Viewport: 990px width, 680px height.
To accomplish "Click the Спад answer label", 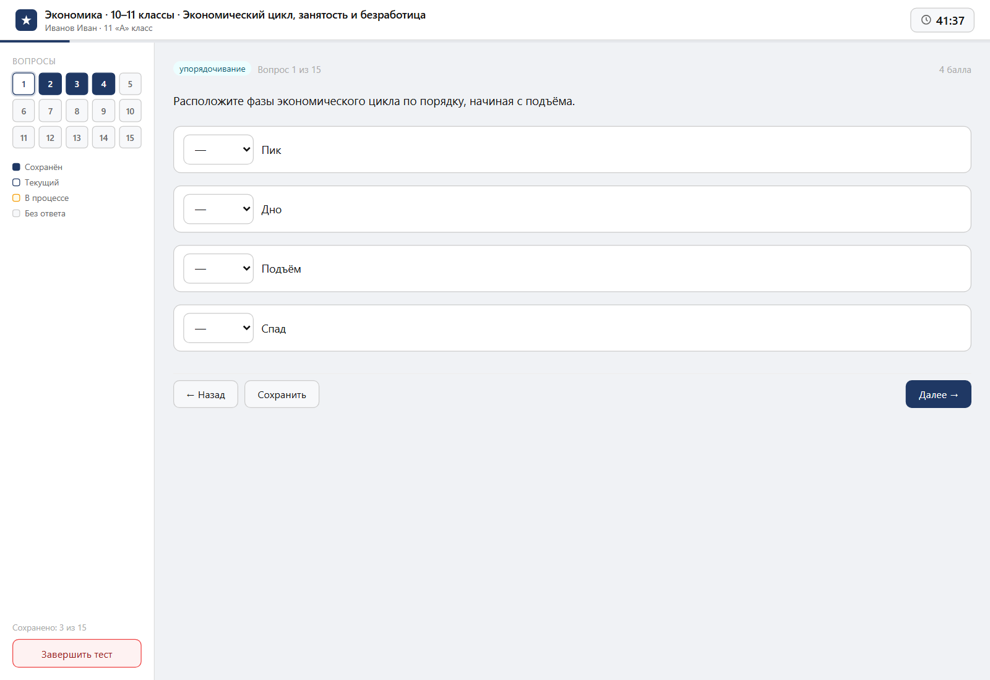I will [x=273, y=329].
